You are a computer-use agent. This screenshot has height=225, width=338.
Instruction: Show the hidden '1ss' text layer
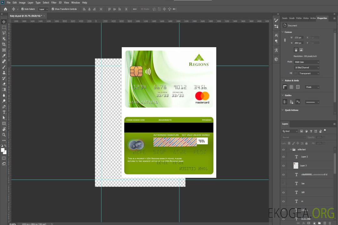click(284, 183)
